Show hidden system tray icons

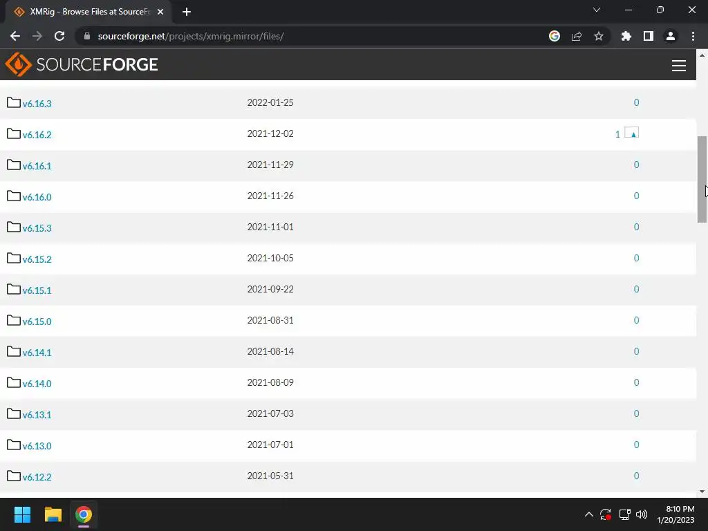point(589,514)
